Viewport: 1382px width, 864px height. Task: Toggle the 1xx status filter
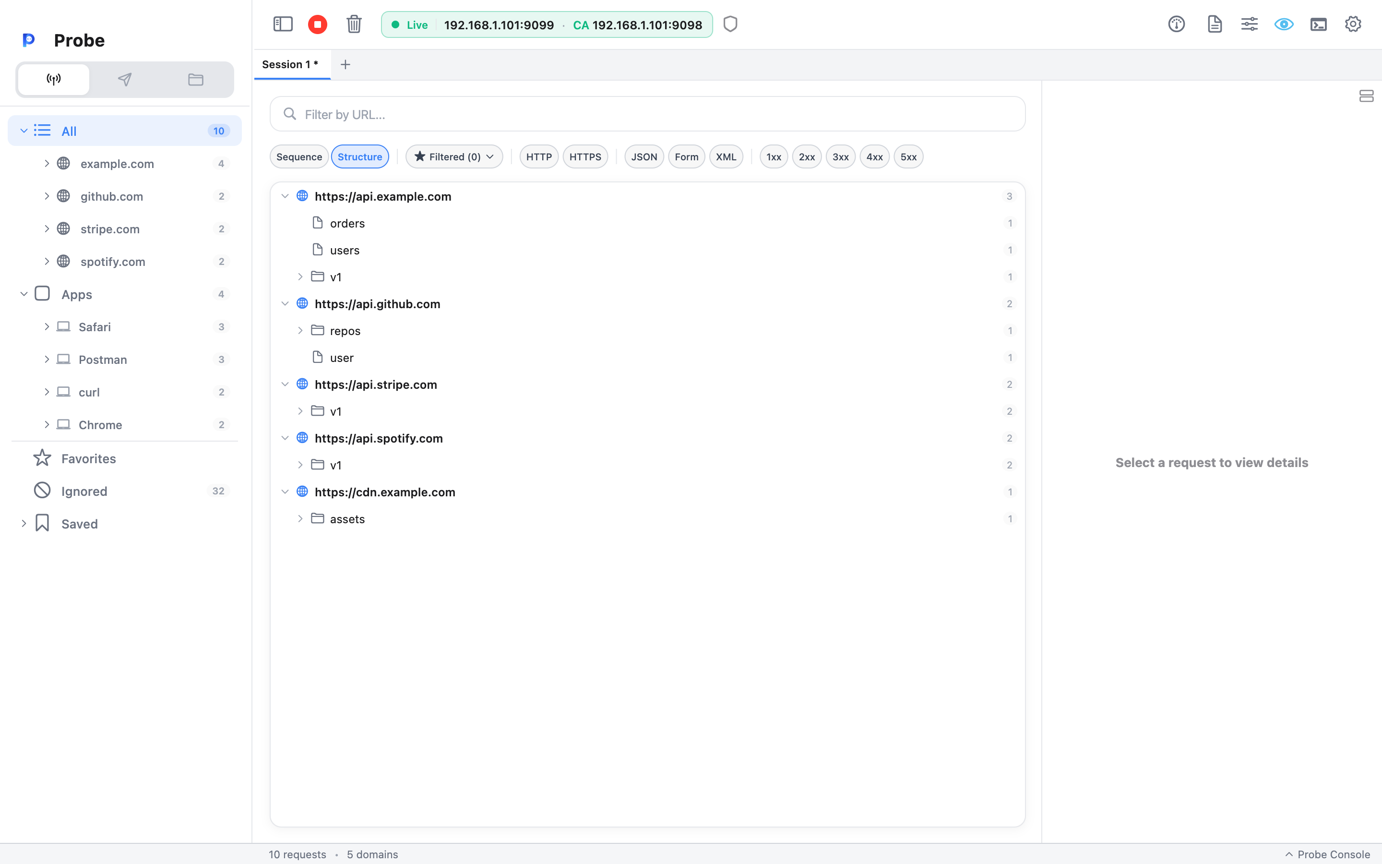tap(773, 156)
